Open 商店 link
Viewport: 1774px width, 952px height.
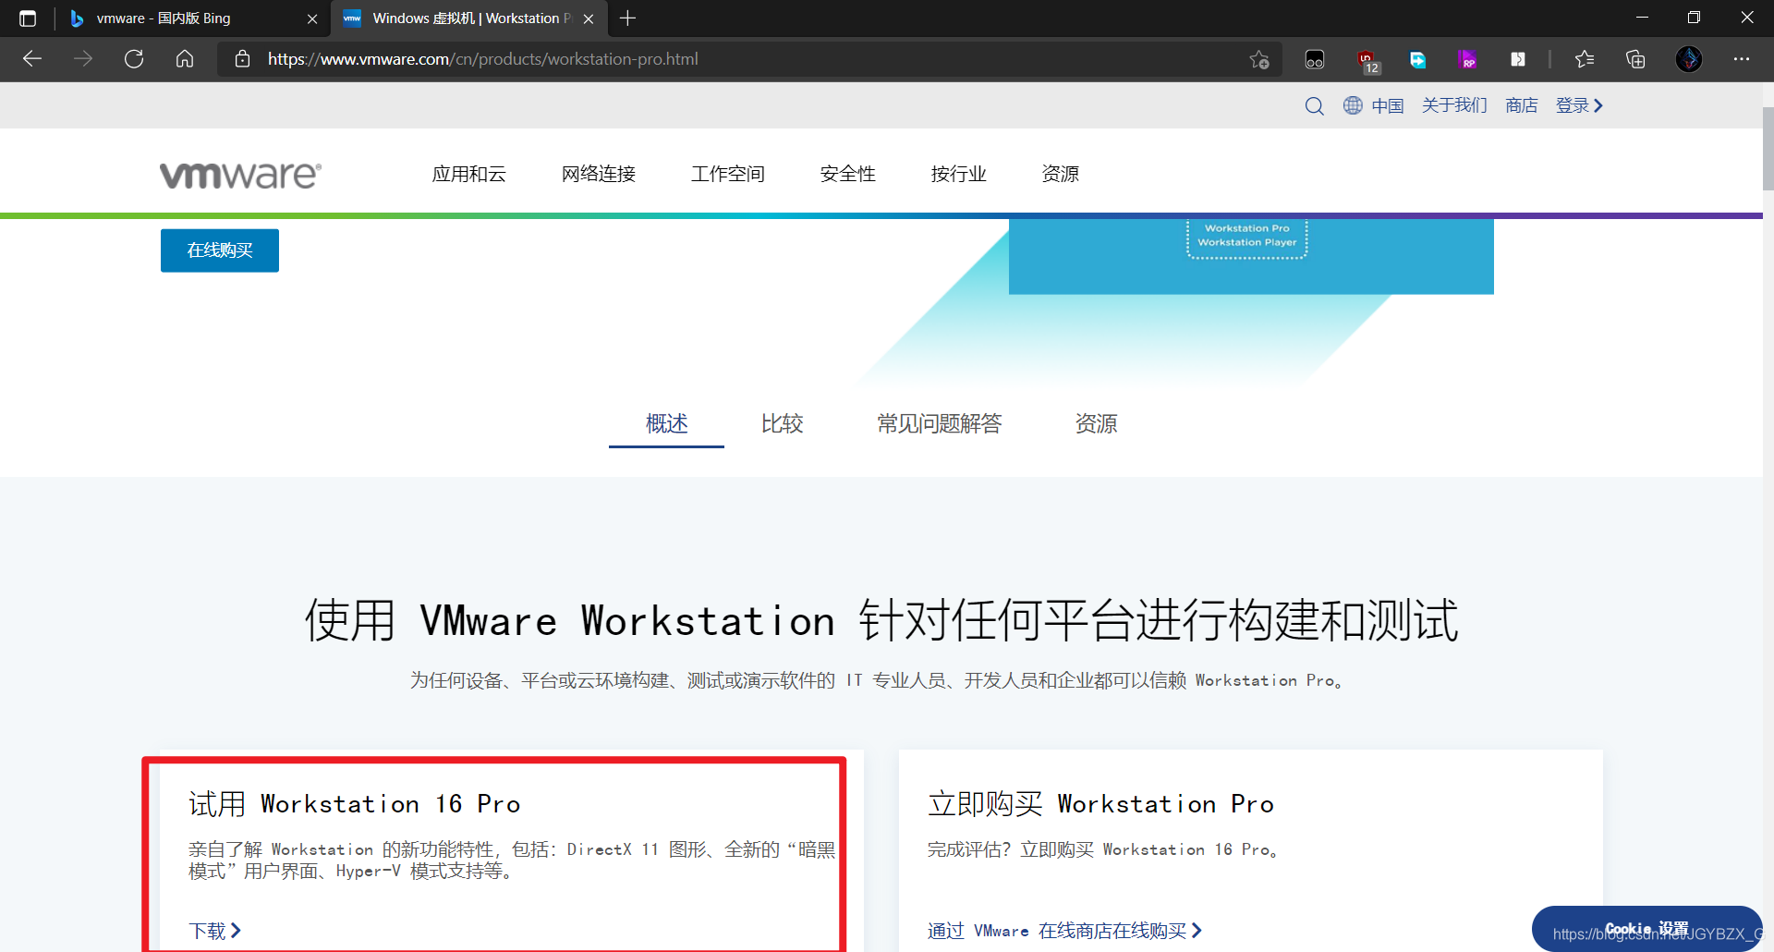click(x=1521, y=105)
